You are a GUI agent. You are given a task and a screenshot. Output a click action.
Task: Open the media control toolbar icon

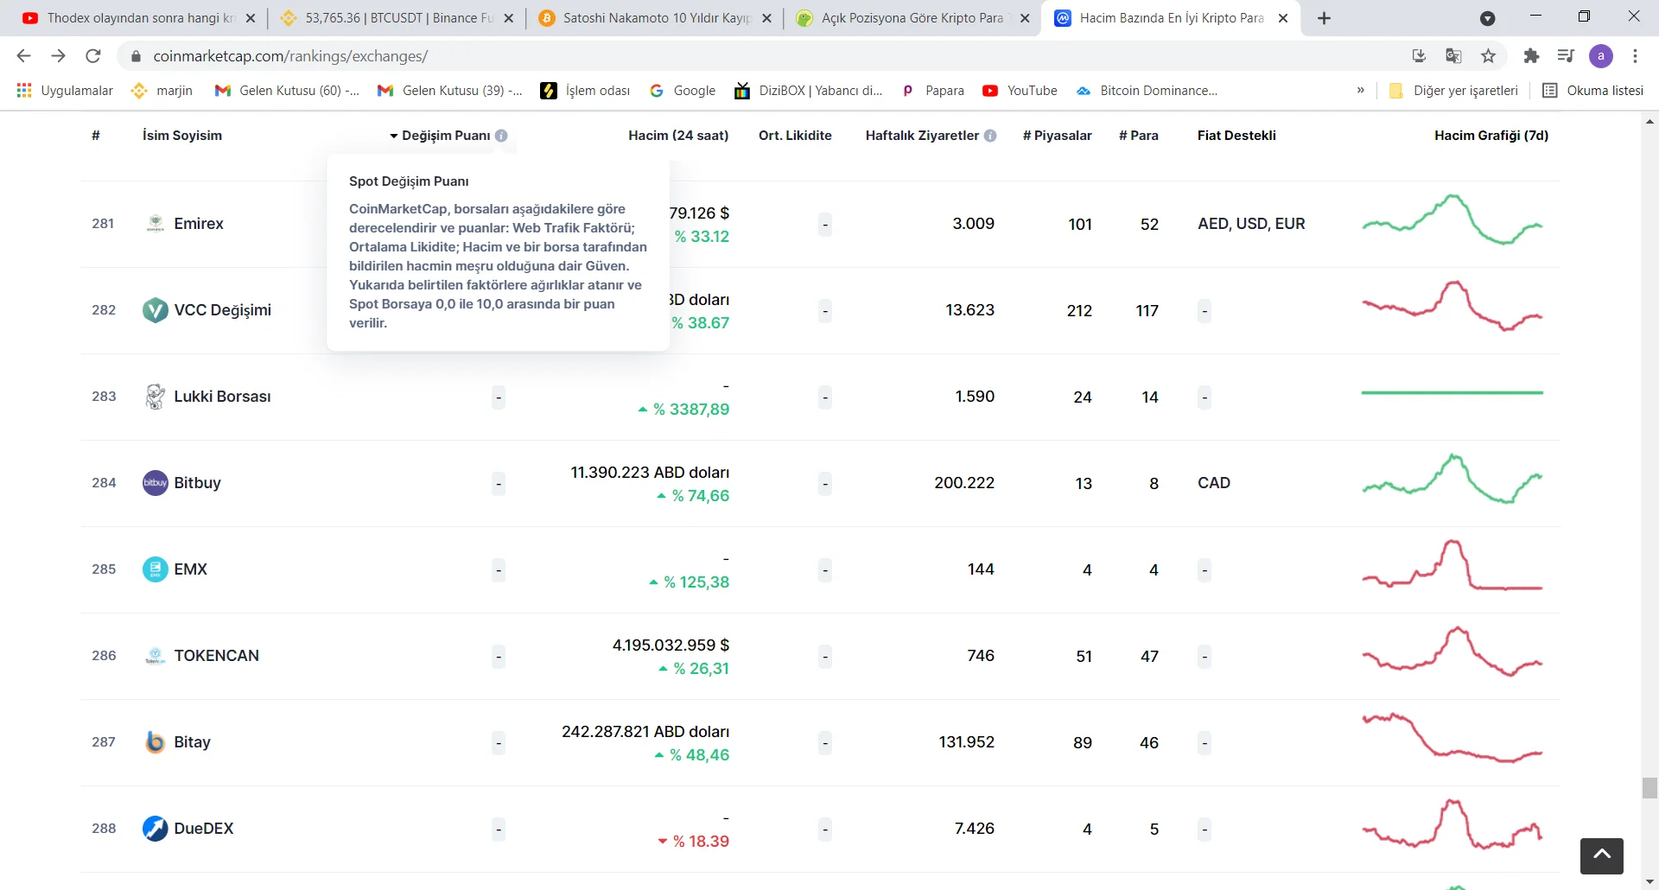tap(1566, 56)
